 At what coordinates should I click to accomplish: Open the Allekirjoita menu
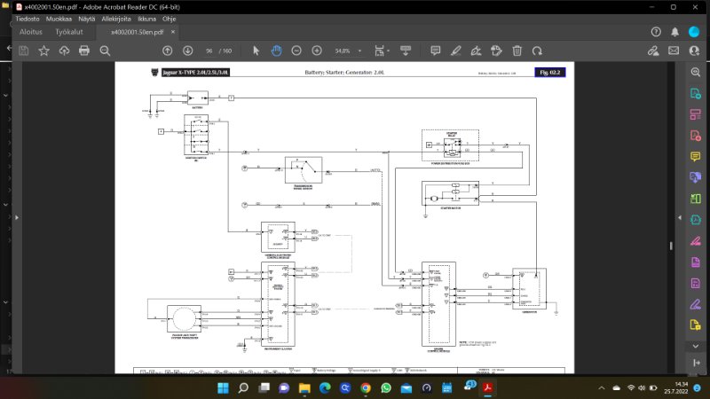116,19
